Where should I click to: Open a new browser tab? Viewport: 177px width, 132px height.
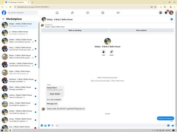[32, 2]
